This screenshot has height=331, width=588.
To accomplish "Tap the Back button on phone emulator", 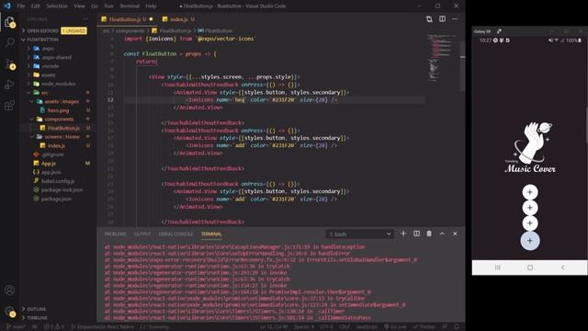I will tap(562, 268).
